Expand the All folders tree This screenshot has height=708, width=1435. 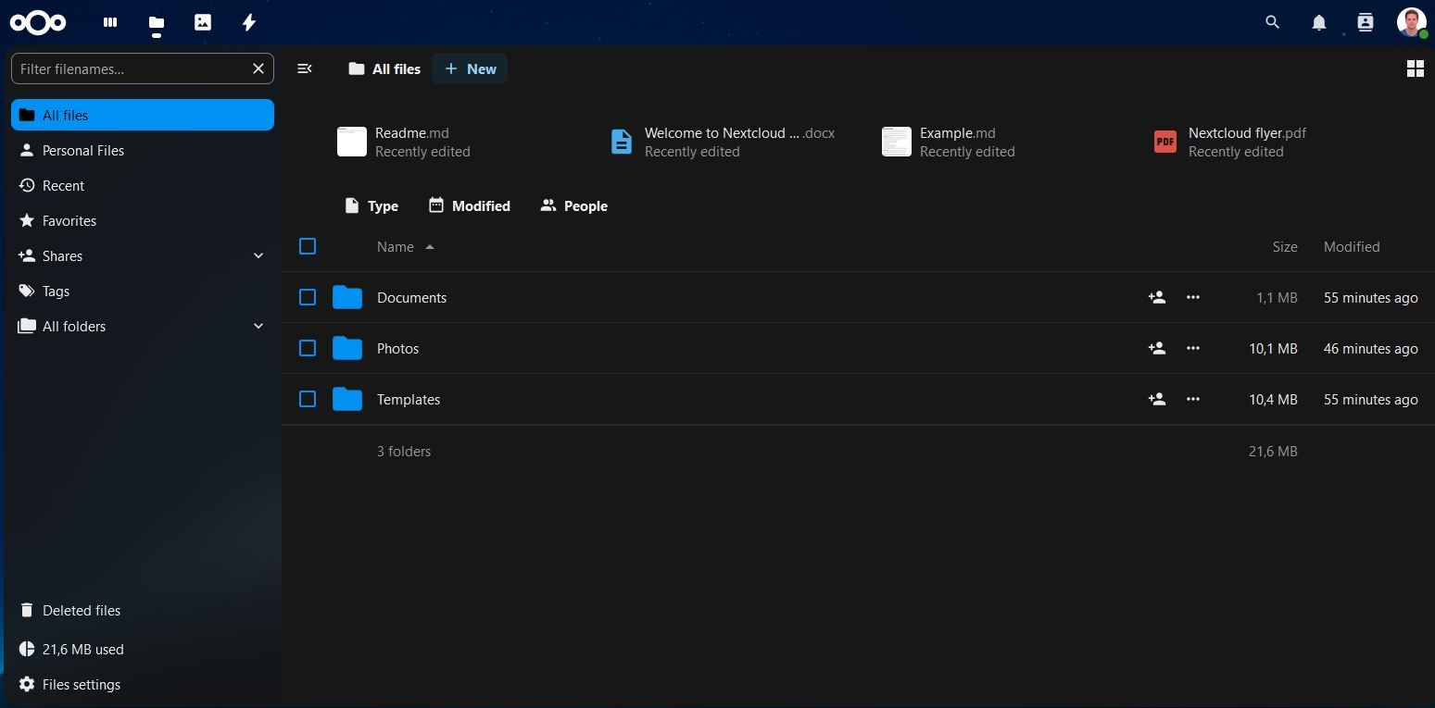point(258,326)
